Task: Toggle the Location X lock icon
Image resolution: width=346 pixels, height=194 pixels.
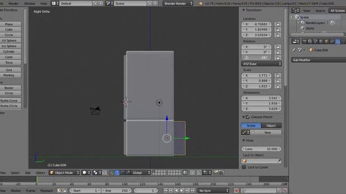Action: point(278,24)
